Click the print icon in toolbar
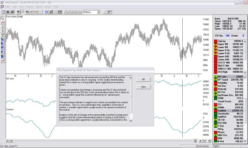The image size is (248, 148). (12, 12)
